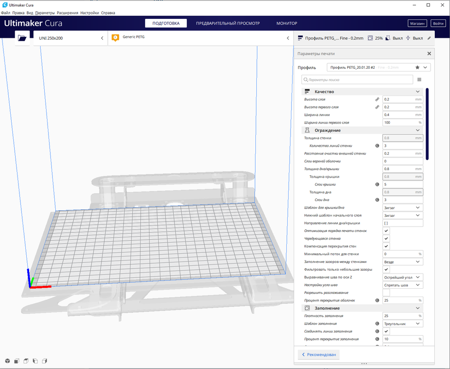Click the infill 25% icon in summary bar
450x369 pixels.
click(370, 38)
